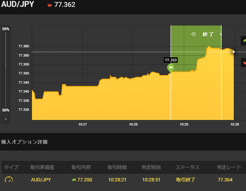Click the judgment time 10:28:51
246x191 pixels.
click(x=151, y=180)
